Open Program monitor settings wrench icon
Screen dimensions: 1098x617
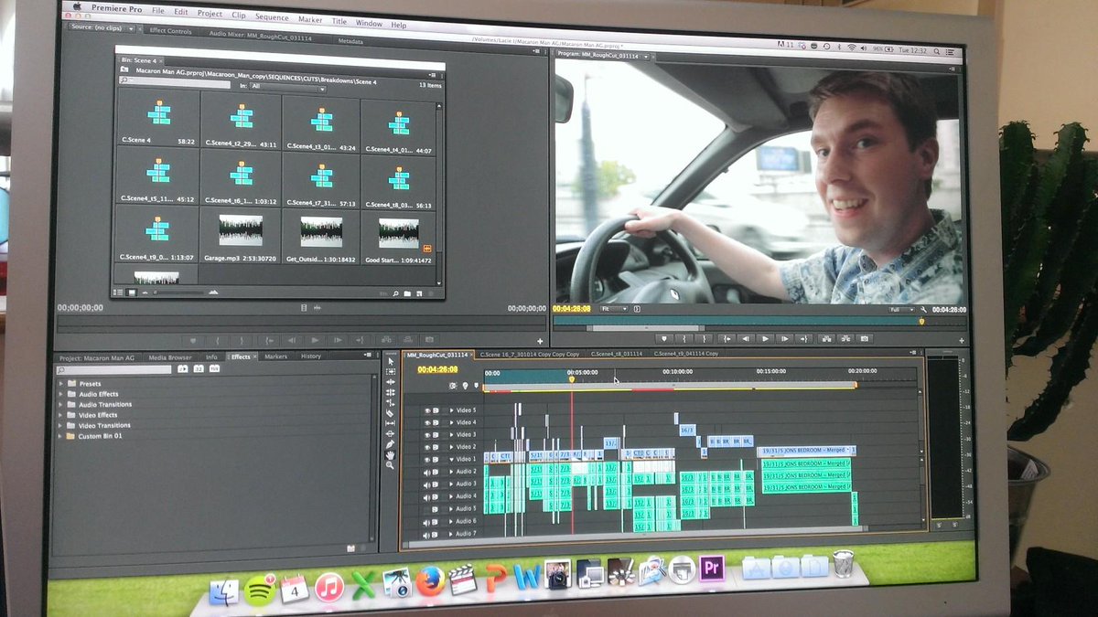924,310
